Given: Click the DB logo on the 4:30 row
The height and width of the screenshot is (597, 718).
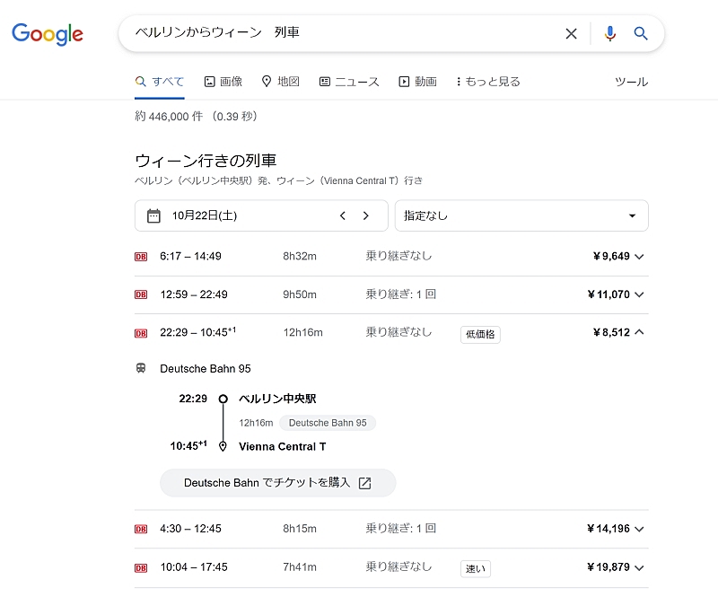Looking at the screenshot, I should tap(141, 529).
